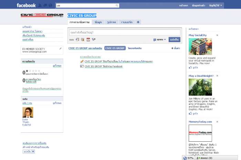Like the SocialCity ad with thumbs-up icon

[x=190, y=68]
